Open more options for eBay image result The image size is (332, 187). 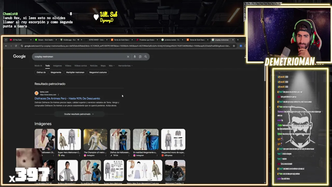(x=80, y=155)
